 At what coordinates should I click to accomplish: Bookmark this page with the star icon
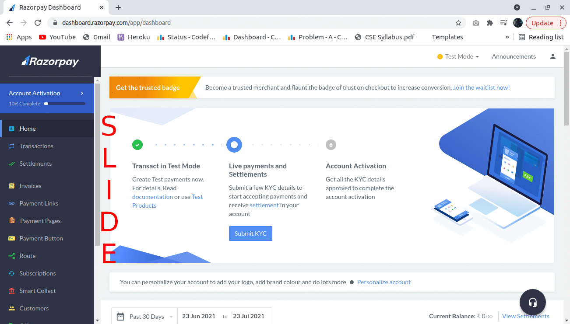pyautogui.click(x=458, y=23)
